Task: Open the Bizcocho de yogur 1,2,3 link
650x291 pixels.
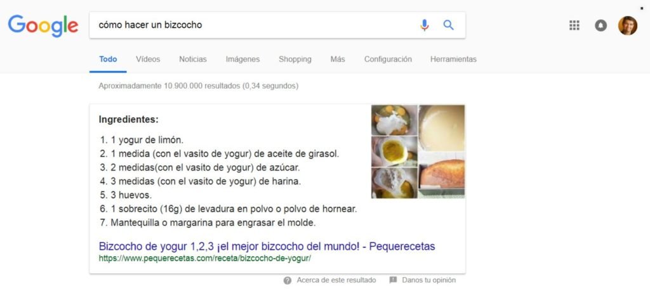Action: click(x=267, y=246)
